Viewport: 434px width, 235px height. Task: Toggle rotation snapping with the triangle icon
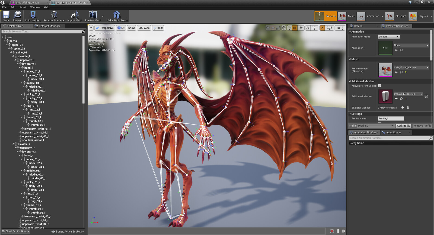coord(308,28)
